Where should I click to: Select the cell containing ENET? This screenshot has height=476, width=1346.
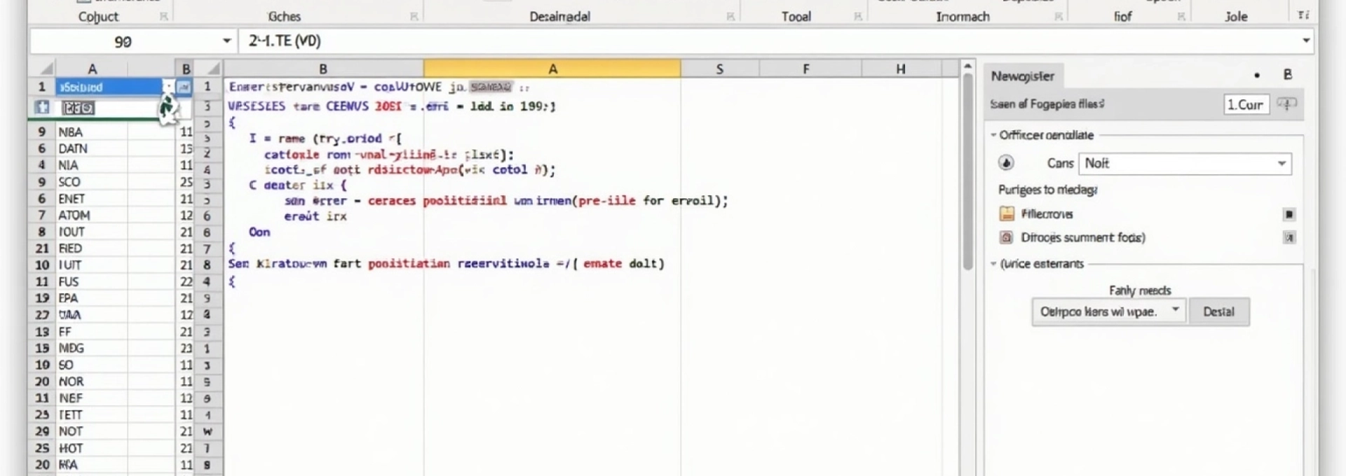(92, 199)
